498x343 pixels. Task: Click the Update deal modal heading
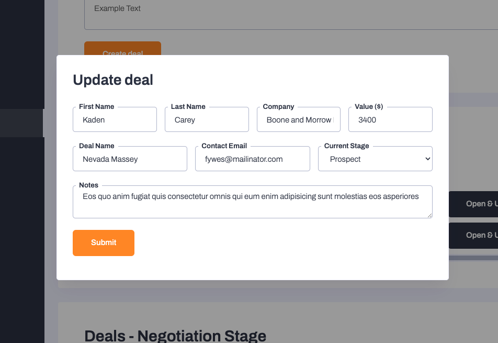[113, 80]
